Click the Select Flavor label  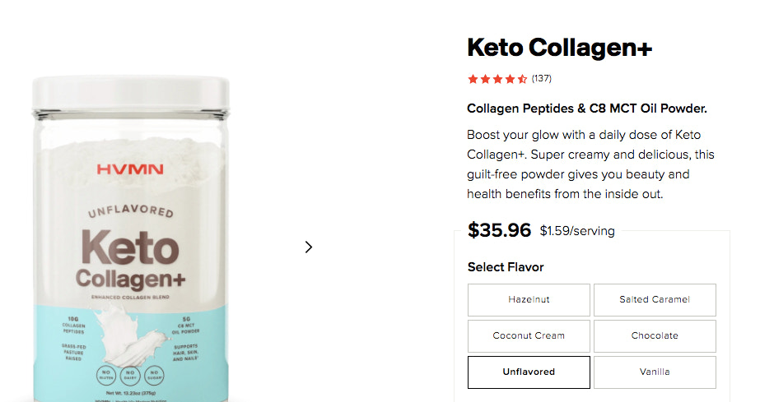(x=506, y=267)
